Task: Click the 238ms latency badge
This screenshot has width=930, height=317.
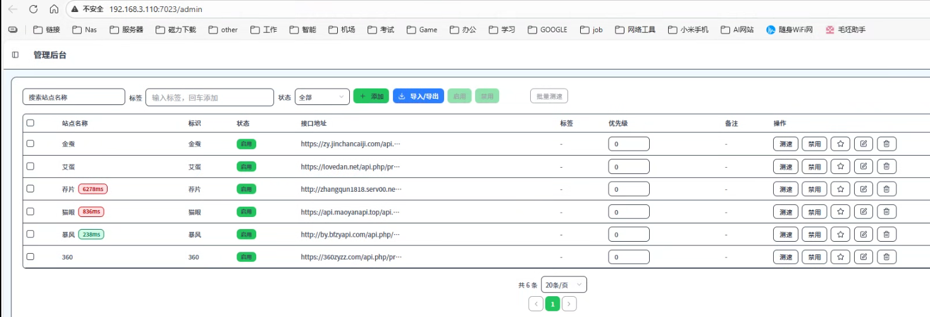Action: 92,234
